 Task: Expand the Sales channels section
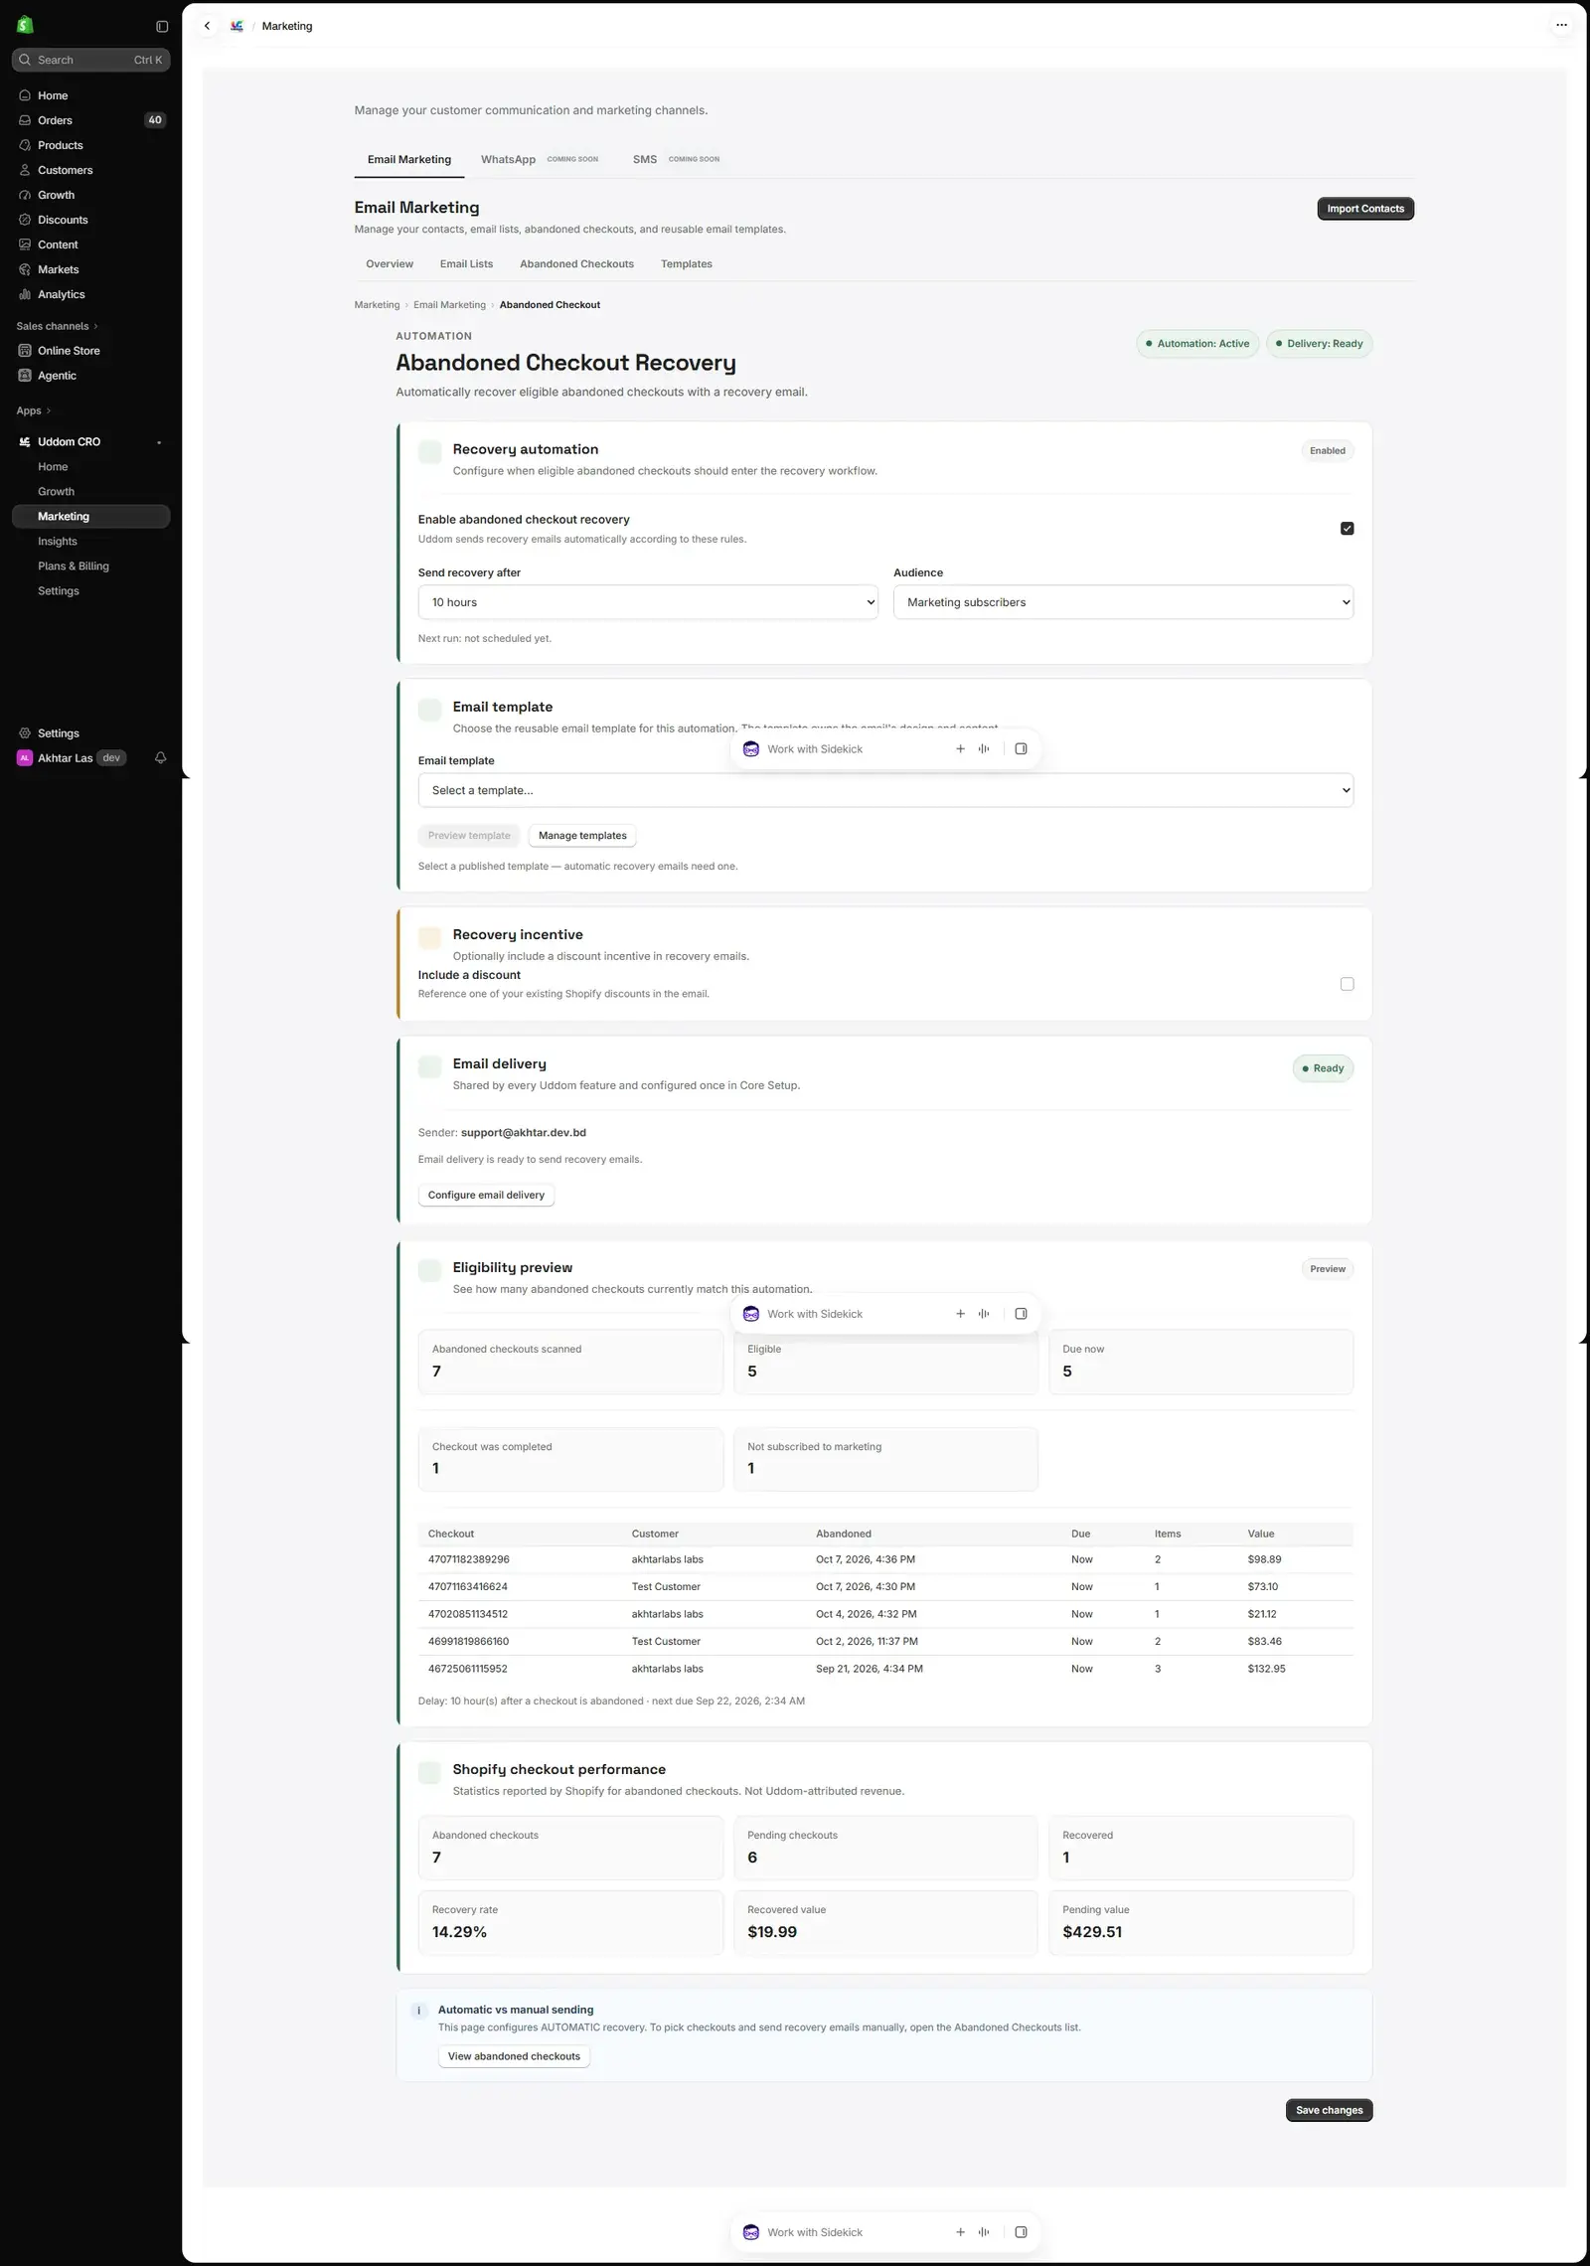pos(57,326)
